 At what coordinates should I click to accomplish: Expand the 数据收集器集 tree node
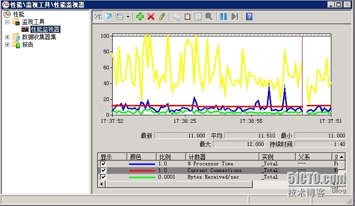[7, 37]
